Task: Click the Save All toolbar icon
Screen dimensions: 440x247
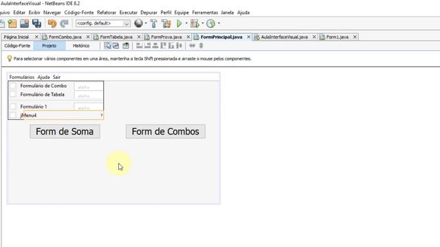Action: (x=36, y=23)
